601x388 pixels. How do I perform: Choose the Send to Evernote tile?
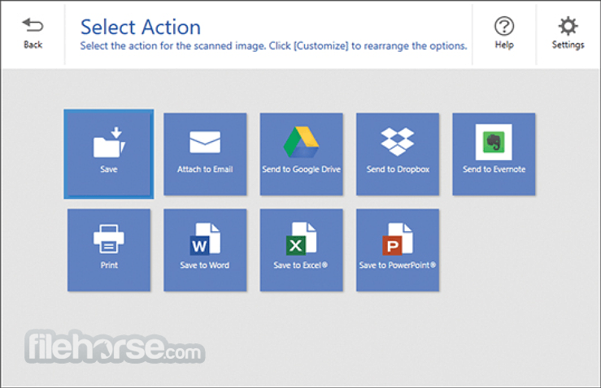coord(494,154)
